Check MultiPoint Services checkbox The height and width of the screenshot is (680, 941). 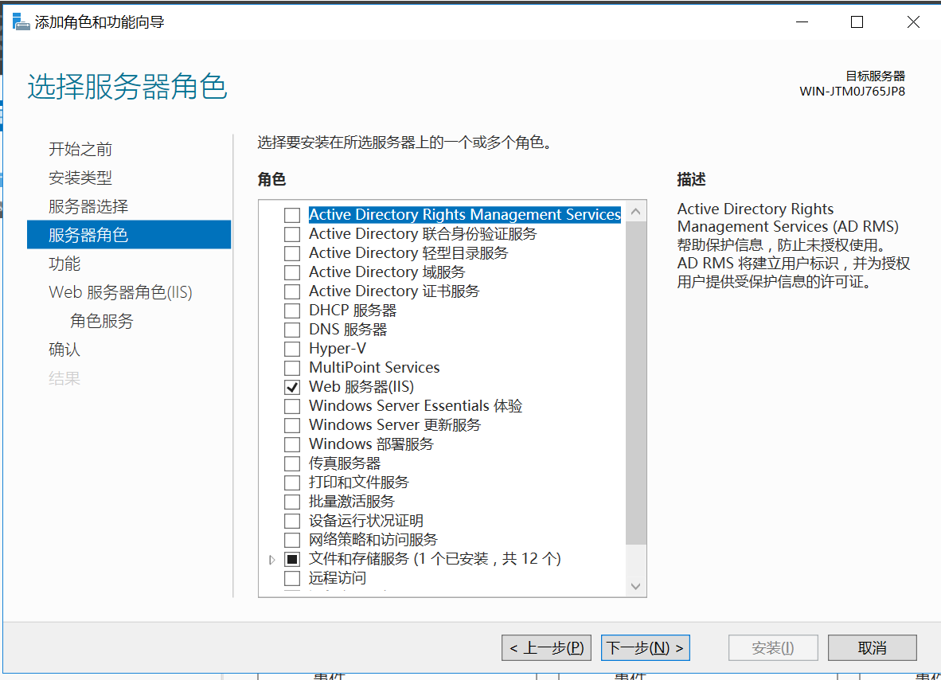coord(292,368)
